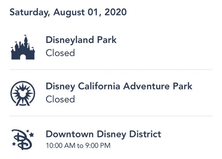Click the word Adventure in the park name

(146, 86)
